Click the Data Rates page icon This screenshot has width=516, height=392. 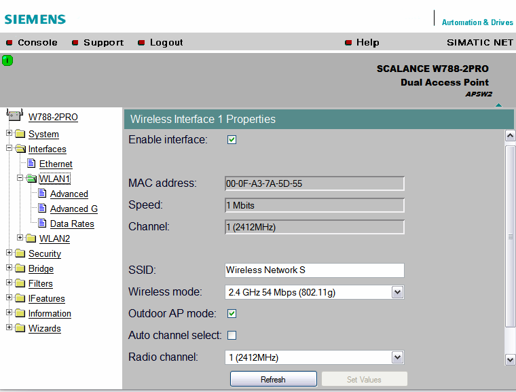click(42, 223)
